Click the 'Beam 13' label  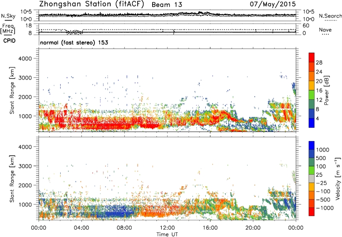click(x=167, y=5)
